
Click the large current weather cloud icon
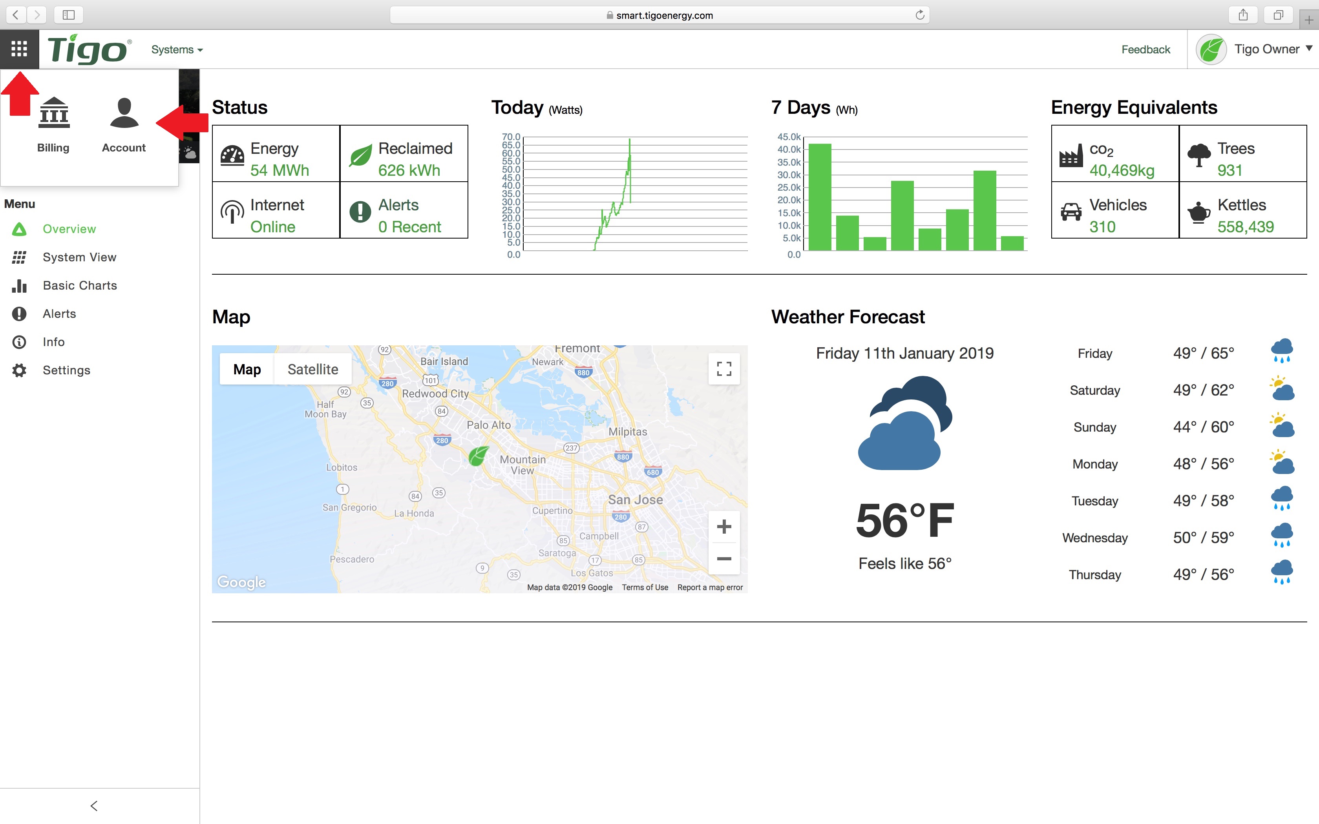click(905, 423)
